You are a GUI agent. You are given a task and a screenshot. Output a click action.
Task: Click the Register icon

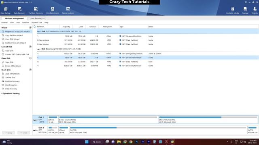coord(255,10)
